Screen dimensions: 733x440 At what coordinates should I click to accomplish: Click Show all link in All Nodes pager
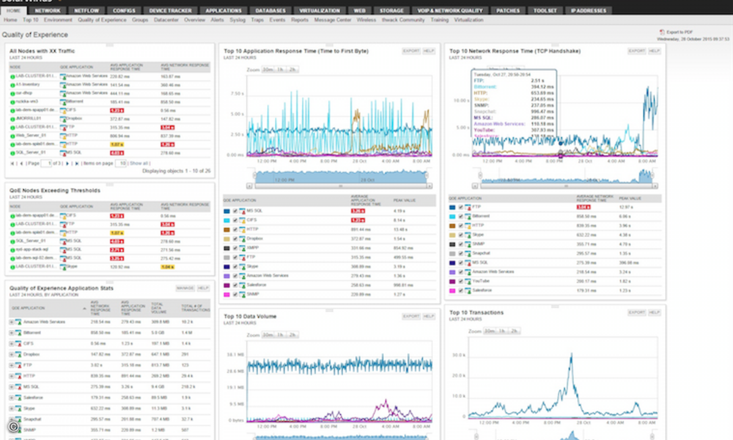coord(139,164)
